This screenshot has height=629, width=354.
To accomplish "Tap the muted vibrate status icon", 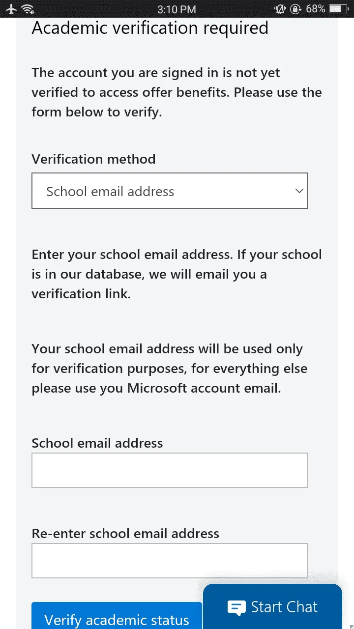I will [x=280, y=9].
